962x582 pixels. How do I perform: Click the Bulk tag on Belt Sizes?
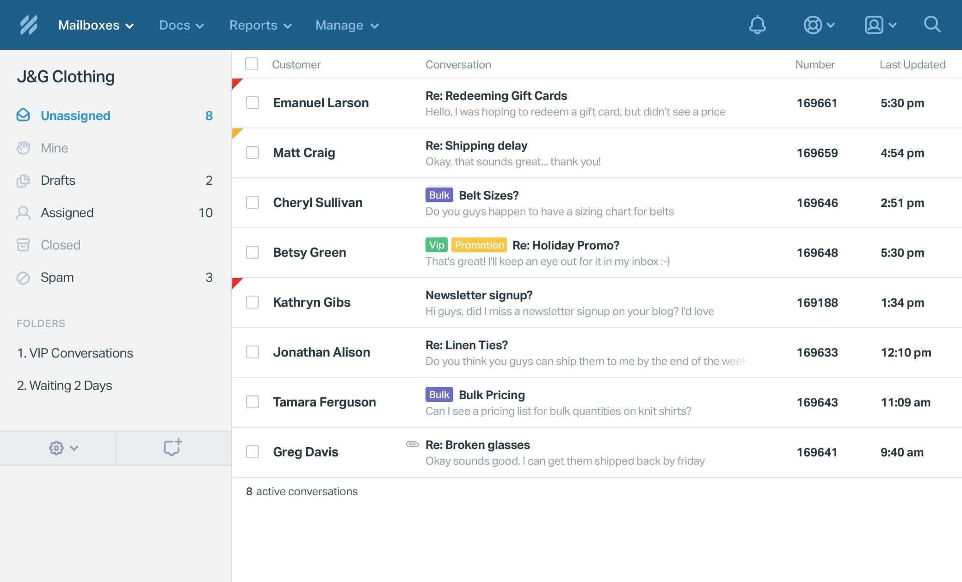439,195
